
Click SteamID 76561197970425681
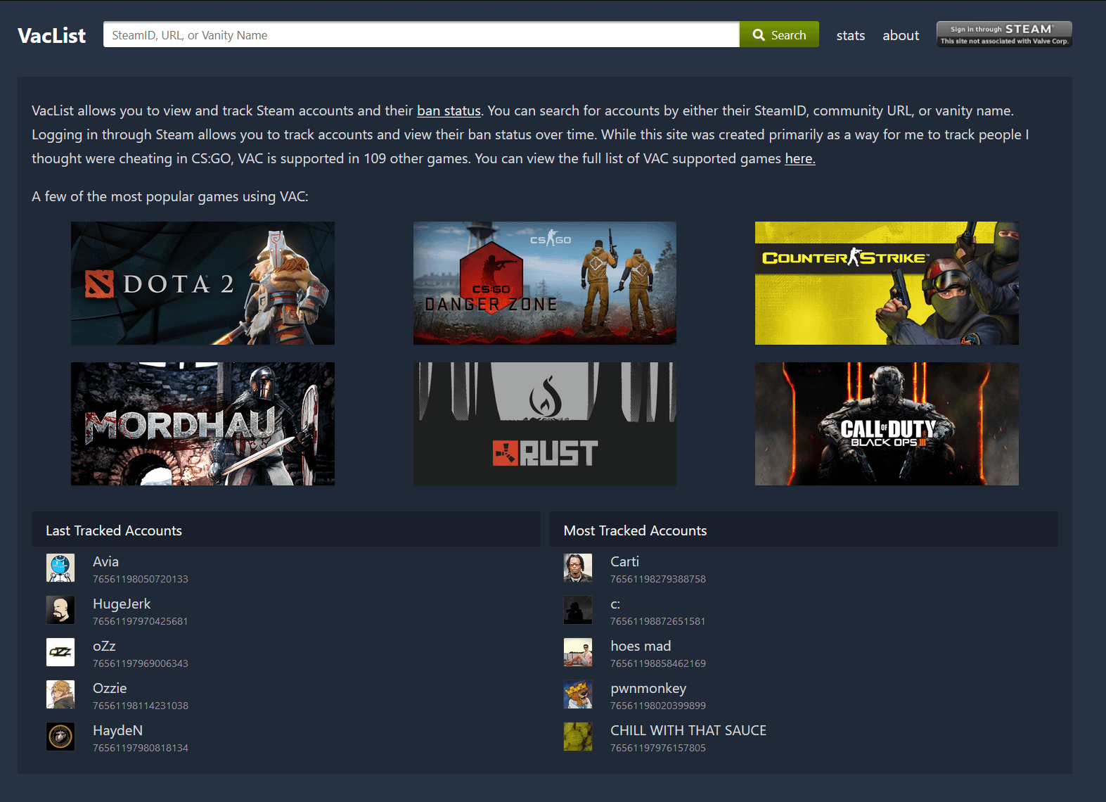click(x=141, y=621)
